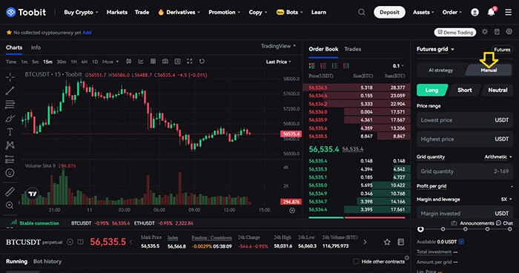Viewport: 519px width, 273px height.
Task: Open the hamburger menu icon
Action: (x=508, y=13)
